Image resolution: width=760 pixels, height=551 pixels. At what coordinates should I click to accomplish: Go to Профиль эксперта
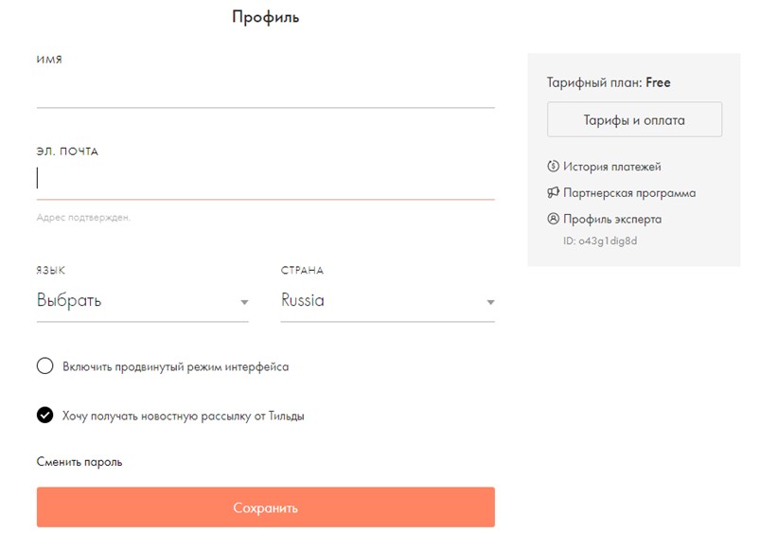(x=612, y=219)
